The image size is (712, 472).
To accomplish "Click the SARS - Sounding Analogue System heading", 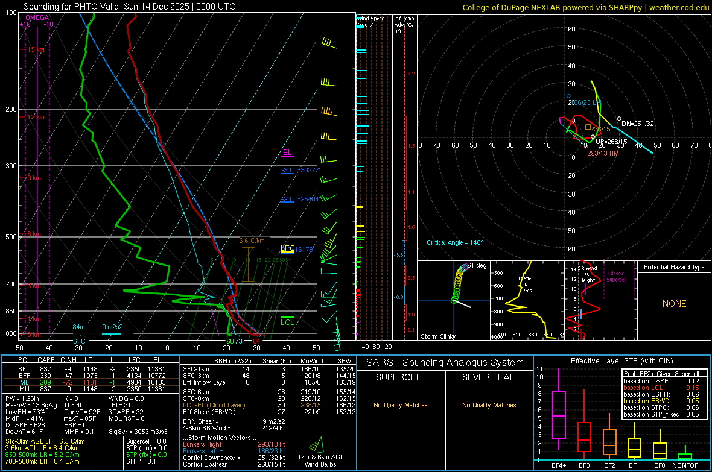I will (x=445, y=363).
